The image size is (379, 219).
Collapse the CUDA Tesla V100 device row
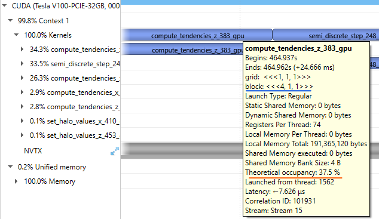tap(4, 5)
